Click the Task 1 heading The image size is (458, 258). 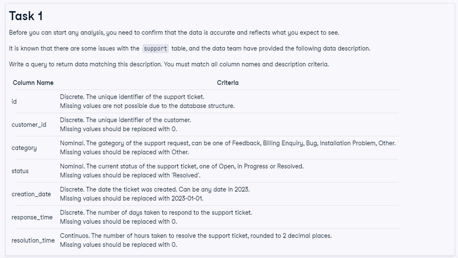pos(26,16)
